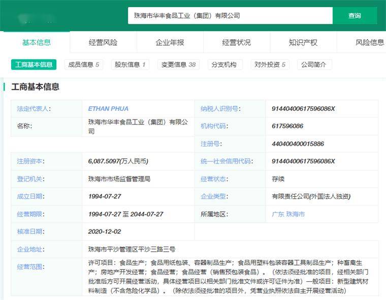
Task: Click 法定代表人 label
Action: coord(34,109)
